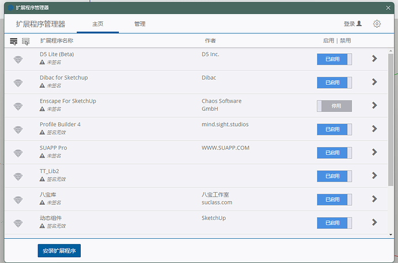Click the scrollbar up arrow
The height and width of the screenshot is (263, 398).
pos(391,51)
